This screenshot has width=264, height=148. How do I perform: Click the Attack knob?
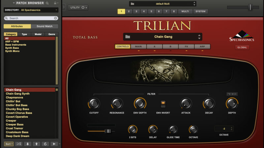(186, 104)
